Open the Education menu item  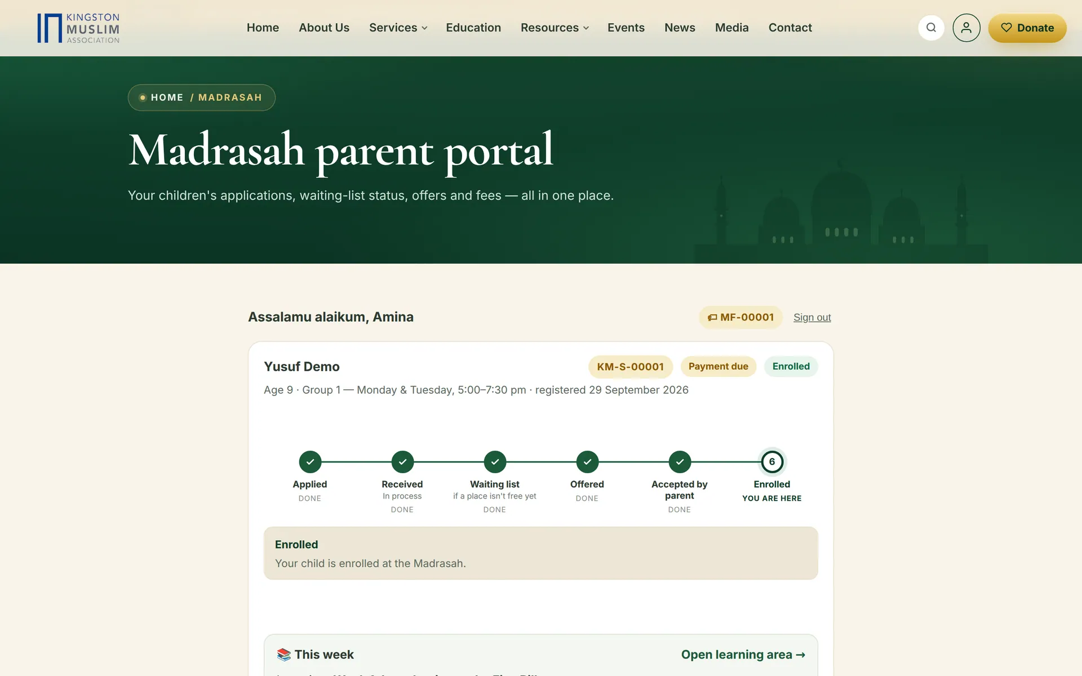(473, 28)
